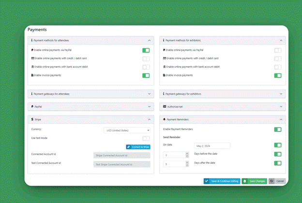The width and height of the screenshot is (302, 203).
Task: Click the Authorize.net card icon
Action: point(165,106)
